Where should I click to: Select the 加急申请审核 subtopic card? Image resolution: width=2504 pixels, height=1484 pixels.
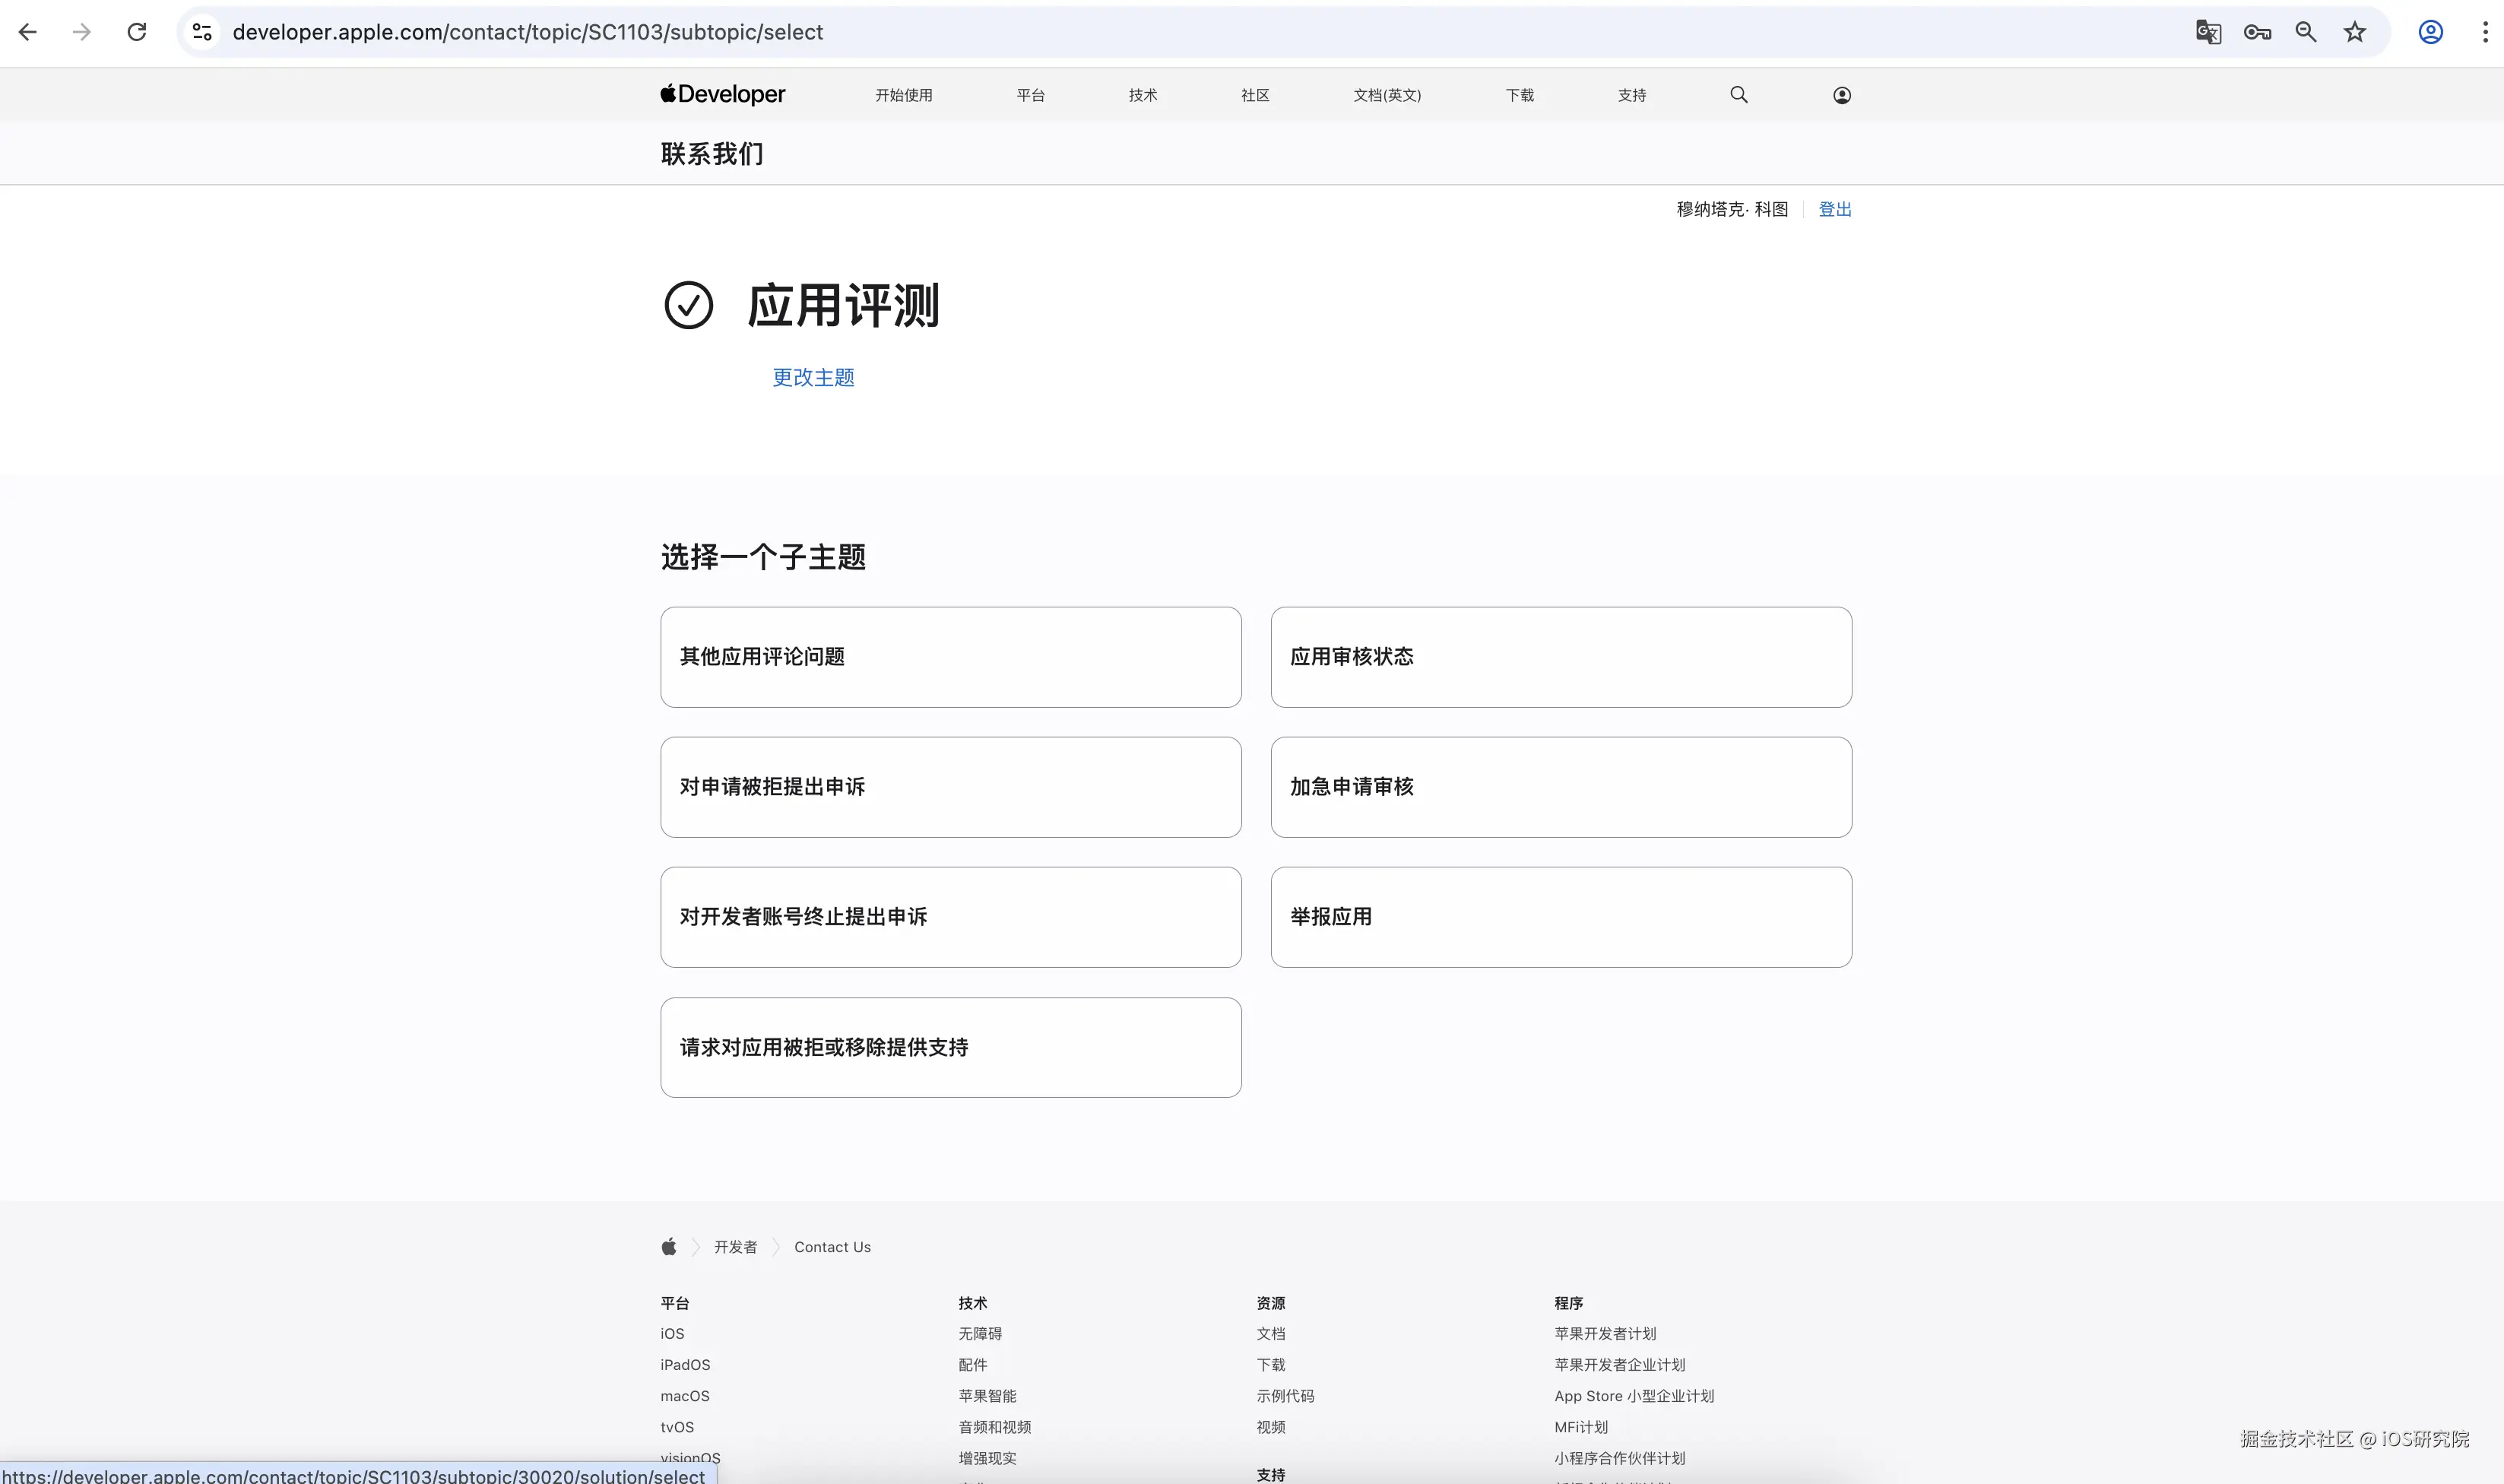[x=1561, y=787]
